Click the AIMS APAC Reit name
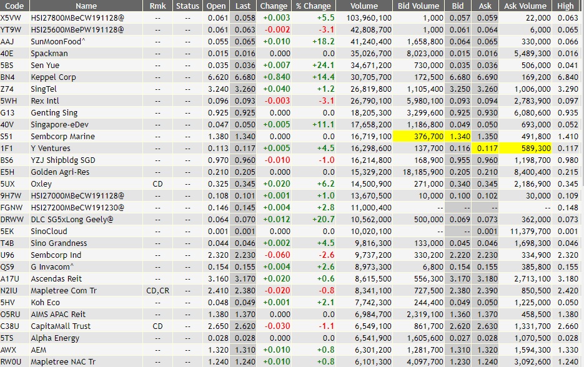584x367 pixels. click(x=58, y=315)
